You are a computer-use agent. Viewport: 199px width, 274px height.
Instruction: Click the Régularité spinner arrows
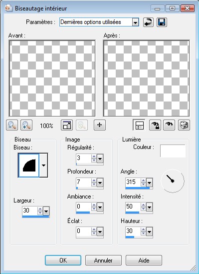click(94, 158)
